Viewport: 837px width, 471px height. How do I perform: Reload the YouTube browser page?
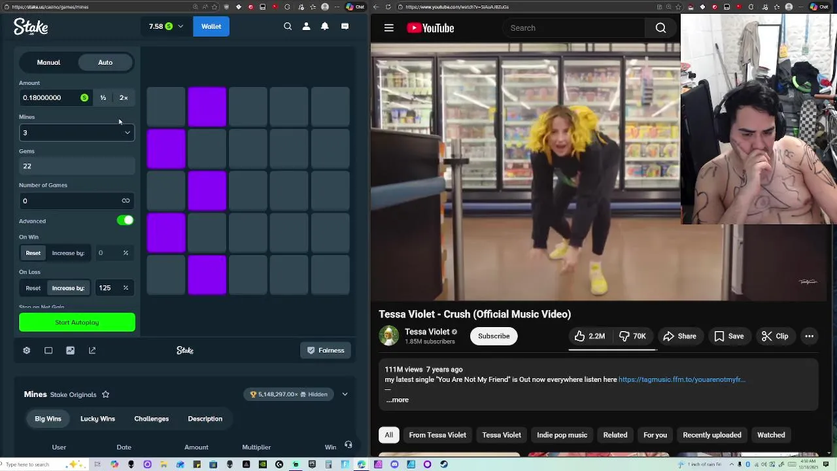click(388, 7)
